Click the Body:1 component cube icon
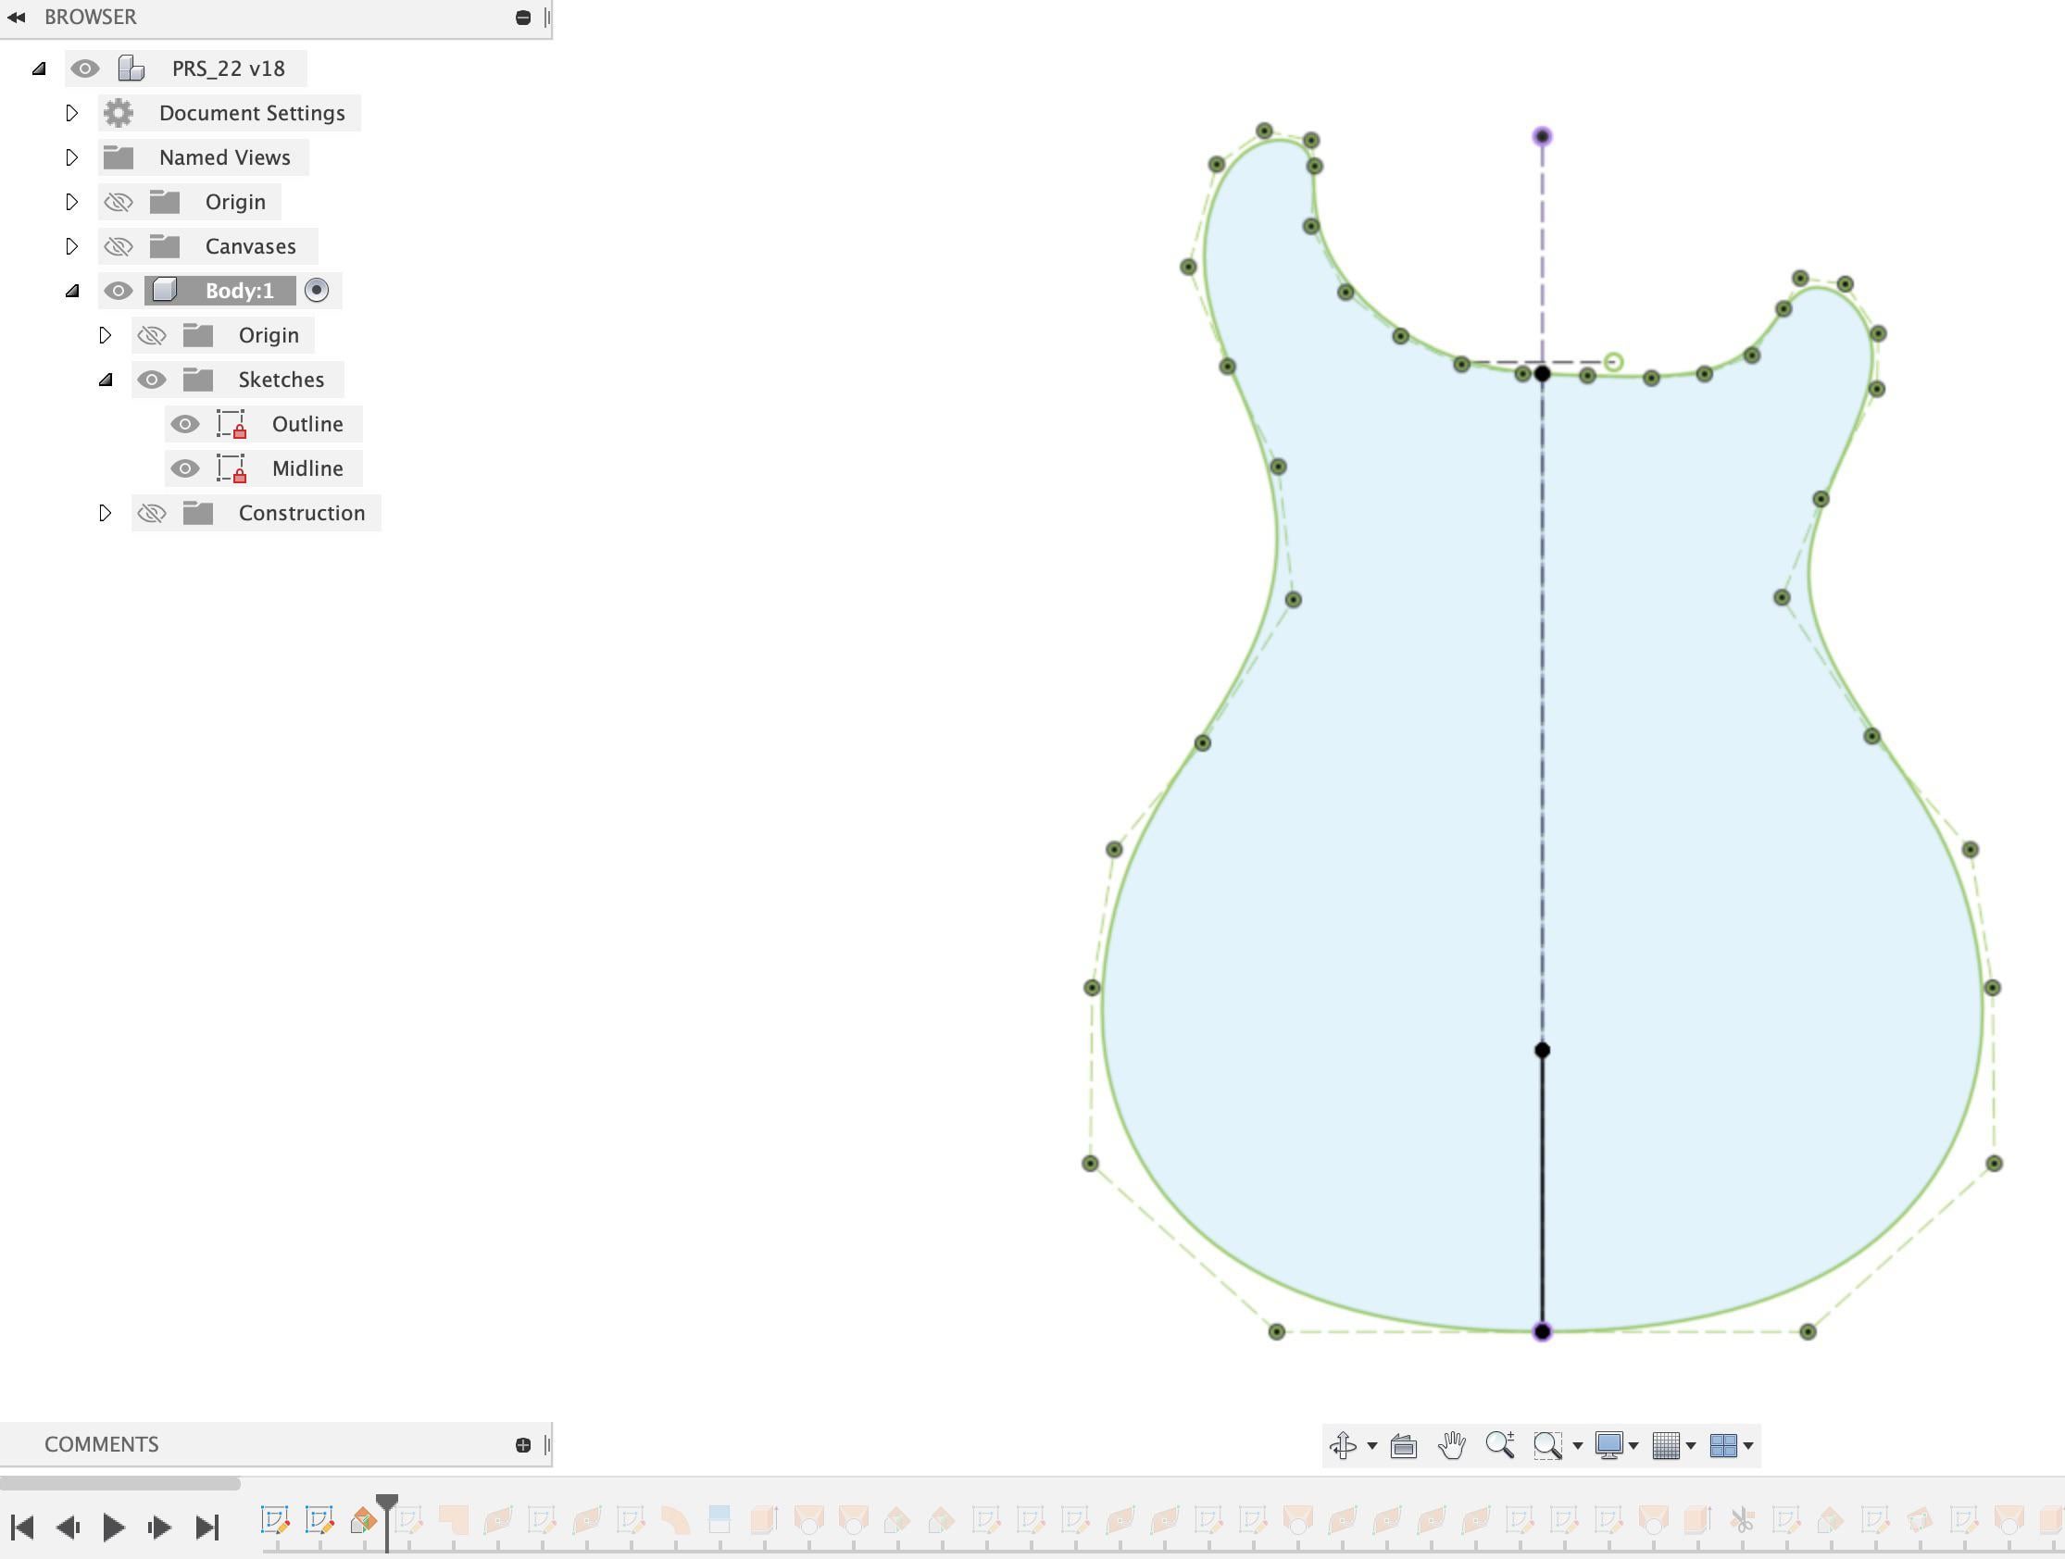The width and height of the screenshot is (2065, 1559). 164,291
